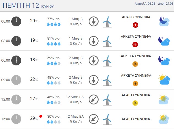Screen dimensions: 174x130
Task: Click the humidity droplets under 81% υγρ.
Action: tap(54, 44)
